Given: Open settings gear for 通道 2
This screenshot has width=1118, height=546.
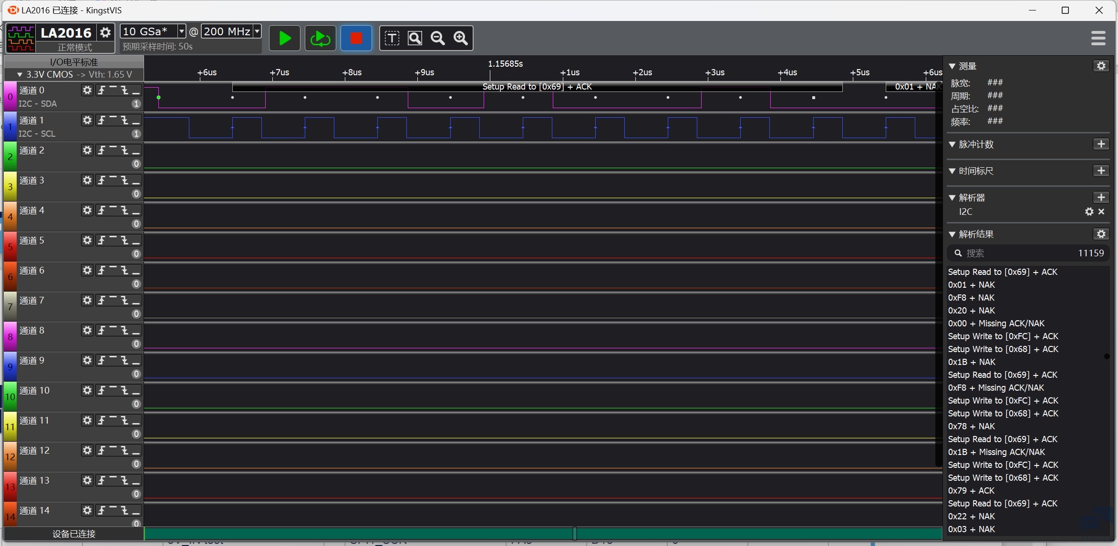Looking at the screenshot, I should pos(87,150).
